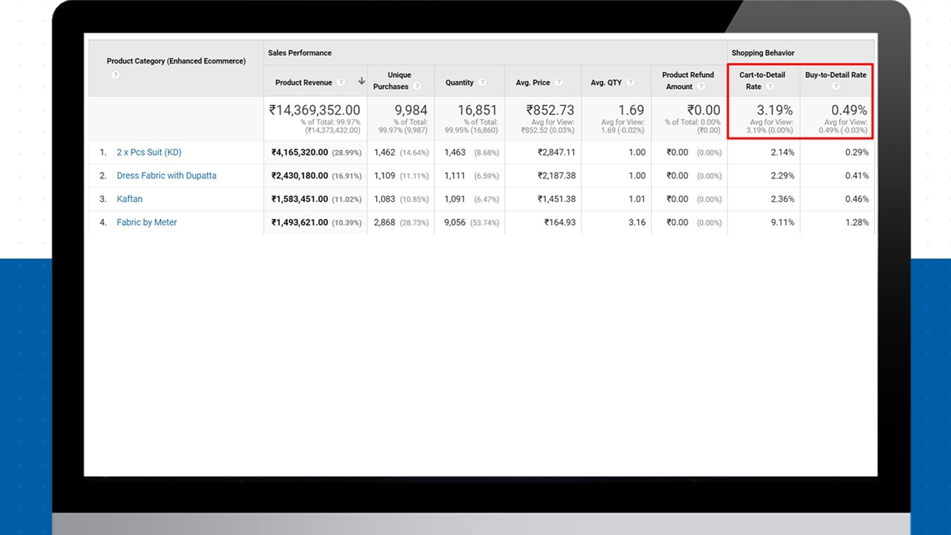Open the Dress Fabric with Dupatta category
The image size is (951, 535).
[166, 175]
